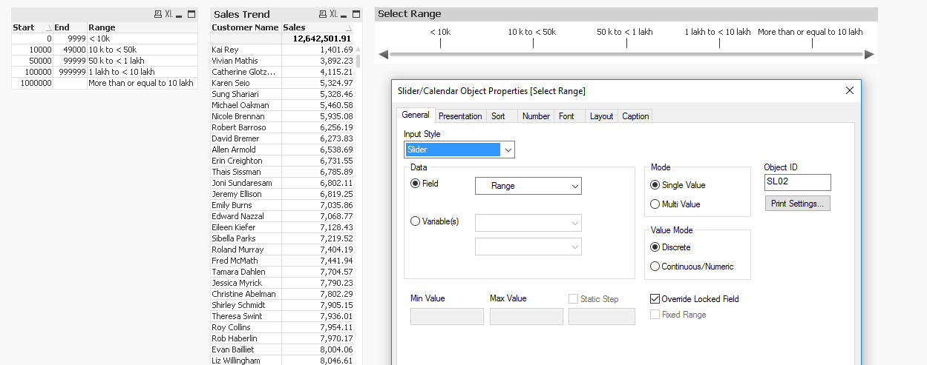
Task: Click the '1 lakh to < 10 lakh' slider tick
Action: [x=718, y=43]
